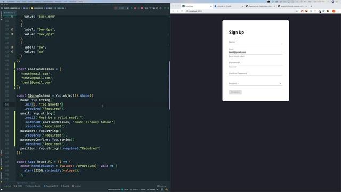Image resolution: width=341 pixels, height=192 pixels.
Task: Click the browser Forward arrow
Action: click(177, 11)
